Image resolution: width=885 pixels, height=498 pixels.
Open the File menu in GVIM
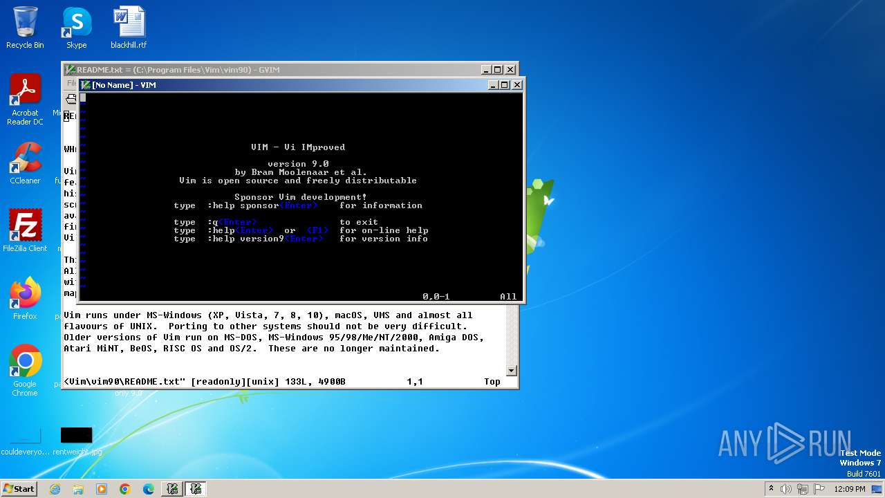pos(71,82)
